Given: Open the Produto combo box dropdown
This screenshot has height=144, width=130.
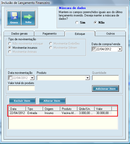Looking at the screenshot, I should [x=87, y=78].
